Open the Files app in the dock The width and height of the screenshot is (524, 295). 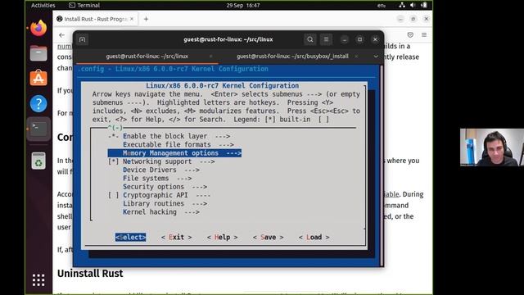38,53
